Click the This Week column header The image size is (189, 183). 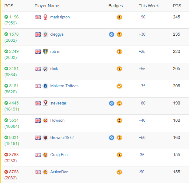pos(148,6)
